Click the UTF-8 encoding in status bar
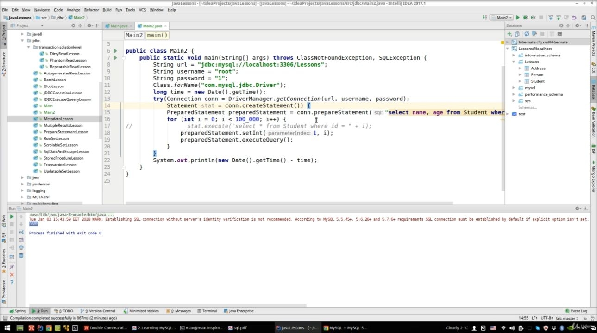The image size is (597, 333). coord(547,318)
